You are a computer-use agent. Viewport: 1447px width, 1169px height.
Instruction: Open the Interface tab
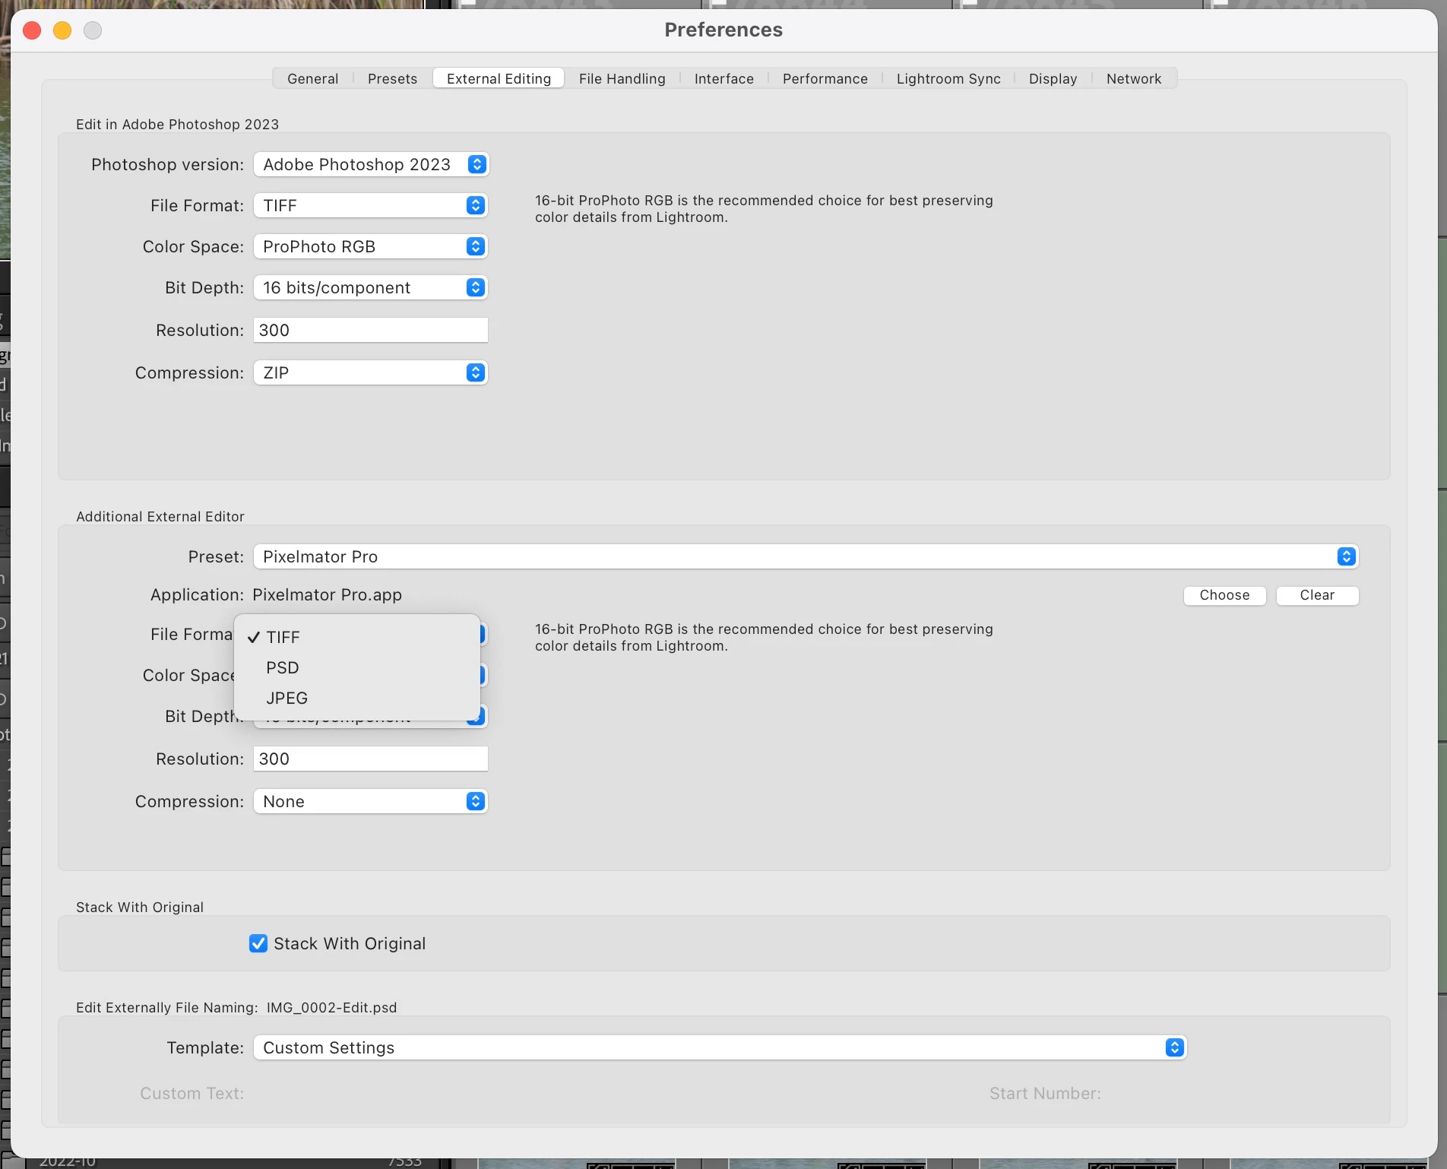723,78
